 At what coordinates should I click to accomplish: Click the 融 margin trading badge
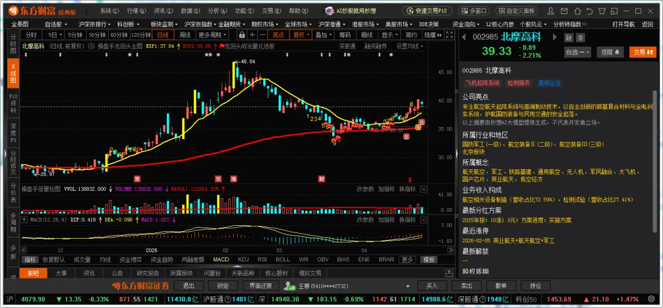(x=568, y=37)
